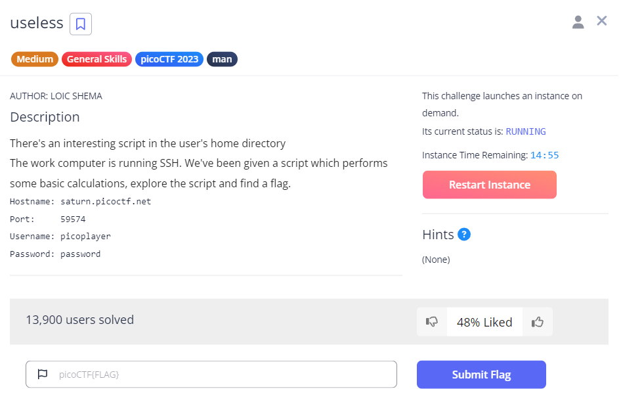Open the user profile icon
Viewport: 621px width, 412px height.
[578, 22]
